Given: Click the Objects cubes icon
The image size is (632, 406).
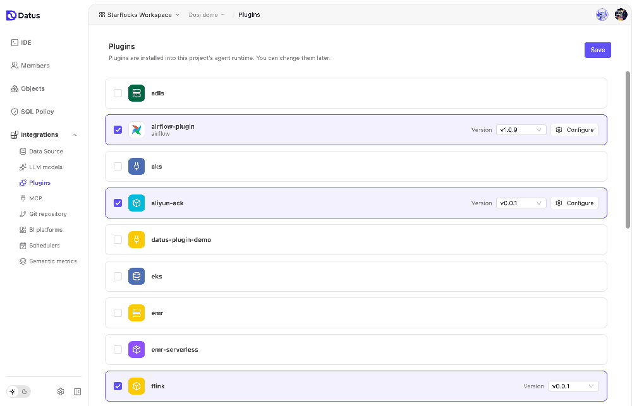Looking at the screenshot, I should tap(15, 88).
